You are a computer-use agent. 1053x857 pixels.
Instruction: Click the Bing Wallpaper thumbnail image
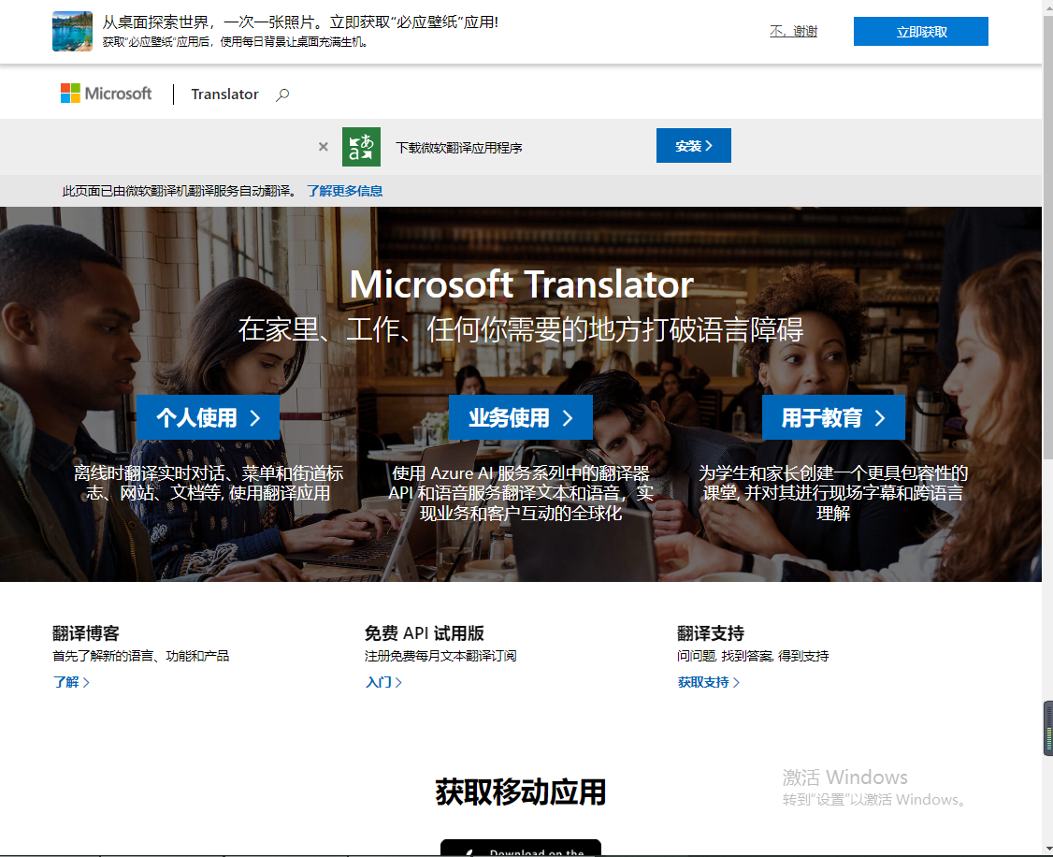pyautogui.click(x=73, y=31)
